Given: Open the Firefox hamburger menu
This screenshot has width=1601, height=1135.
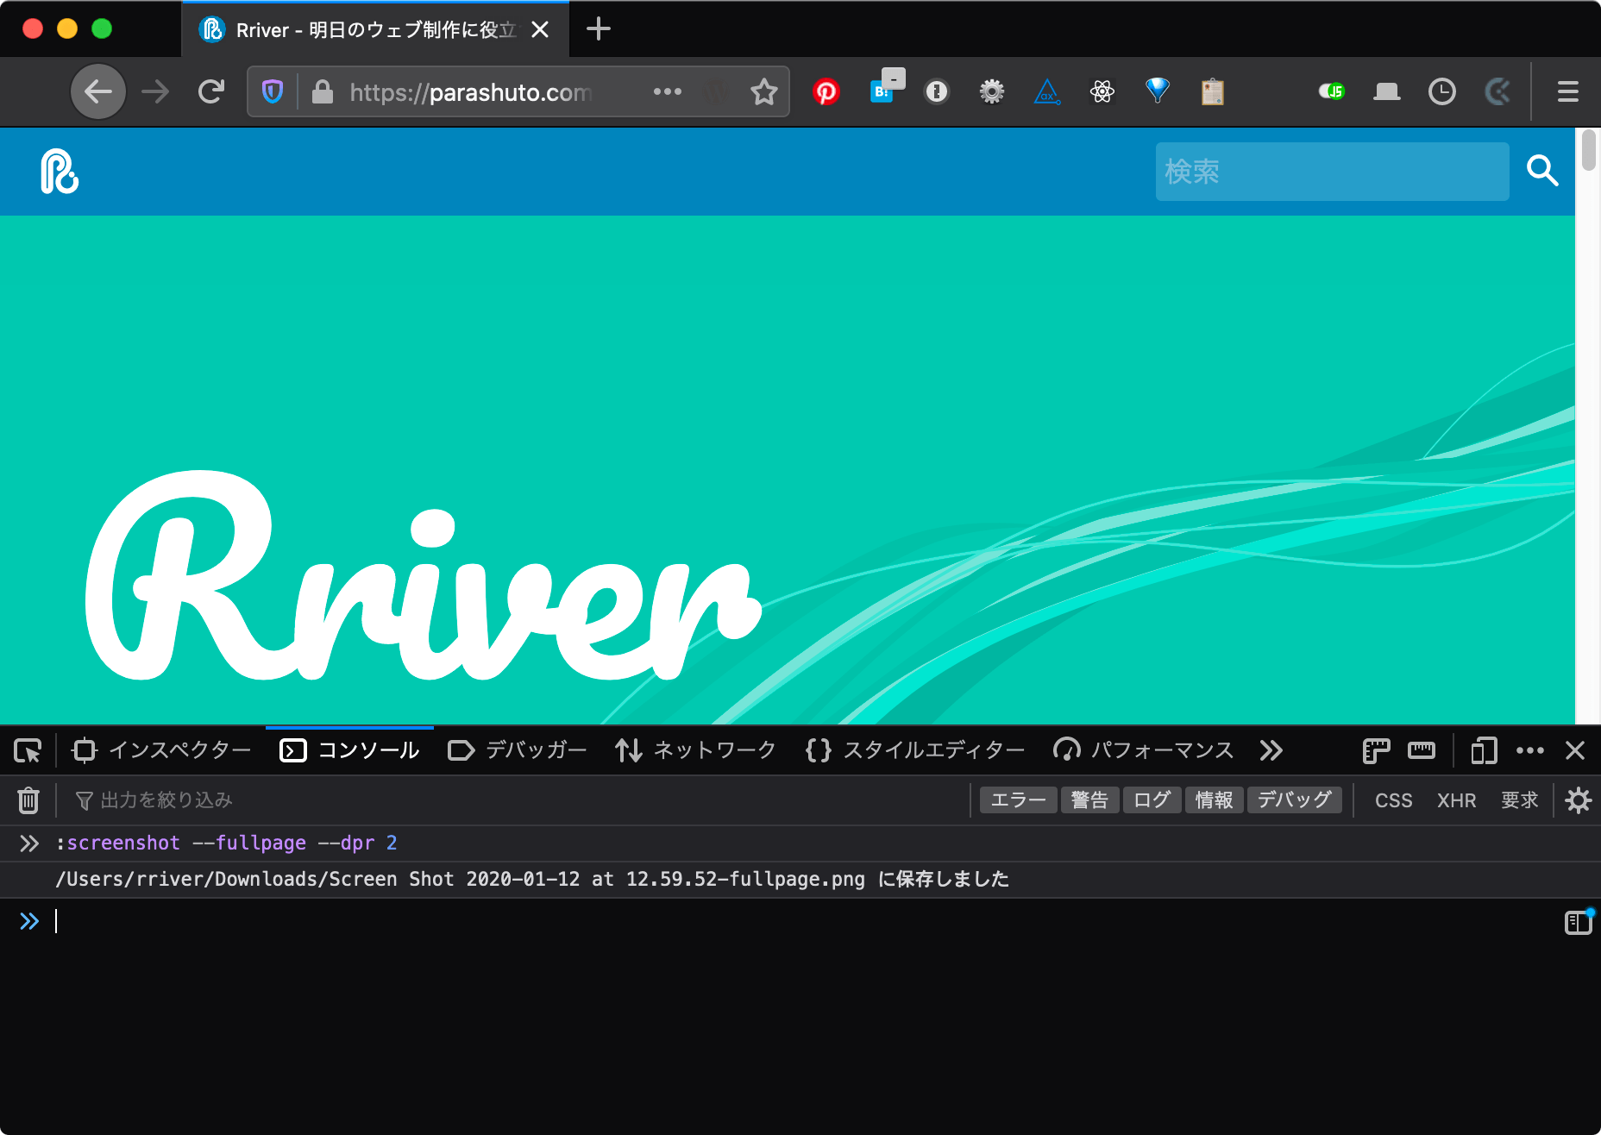Looking at the screenshot, I should [x=1568, y=91].
